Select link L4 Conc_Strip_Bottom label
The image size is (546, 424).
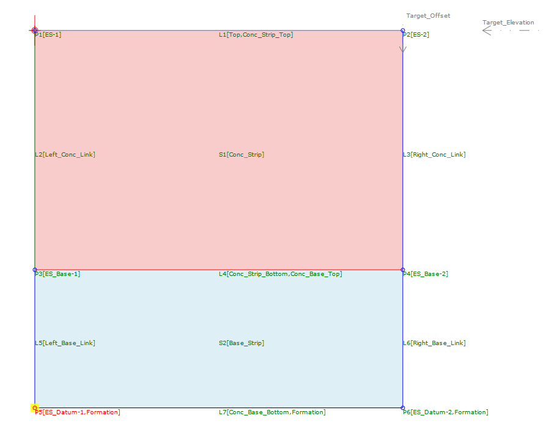280,274
